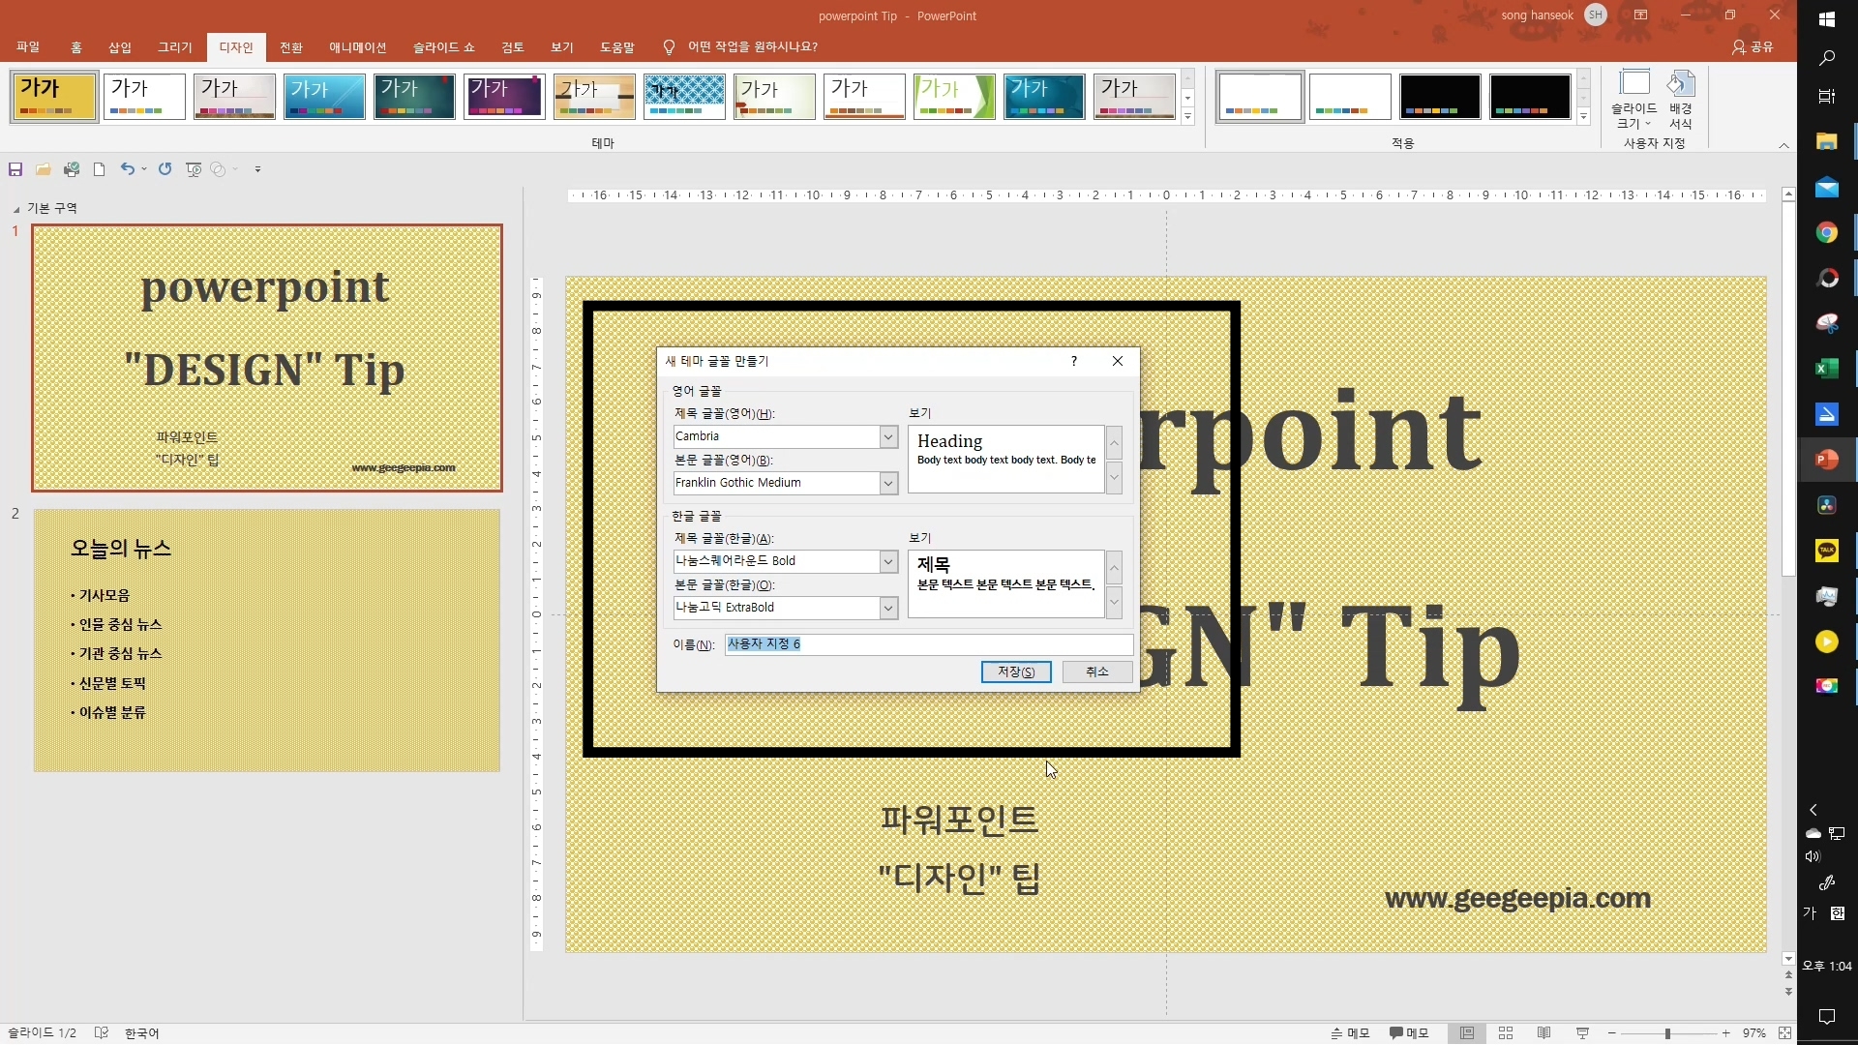Click the start slideshow from beginning icon
The image size is (1858, 1045).
click(194, 169)
